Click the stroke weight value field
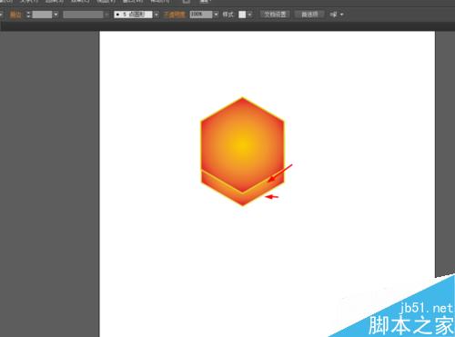The height and width of the screenshot is (337, 455). pos(42,15)
